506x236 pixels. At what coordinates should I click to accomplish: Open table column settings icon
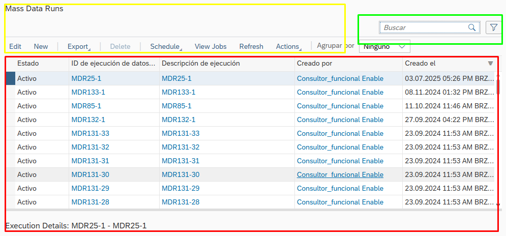490,64
